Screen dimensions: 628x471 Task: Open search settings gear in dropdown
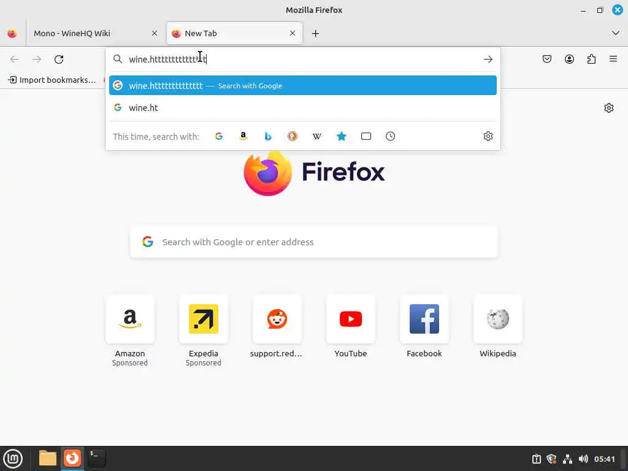point(488,136)
